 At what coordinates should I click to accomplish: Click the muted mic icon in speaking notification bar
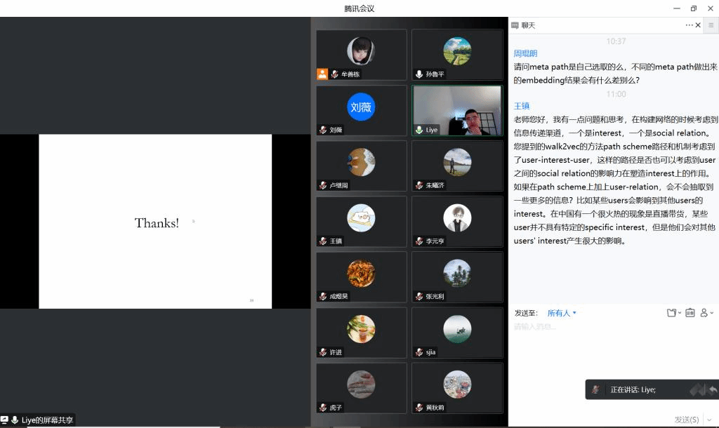click(x=595, y=389)
